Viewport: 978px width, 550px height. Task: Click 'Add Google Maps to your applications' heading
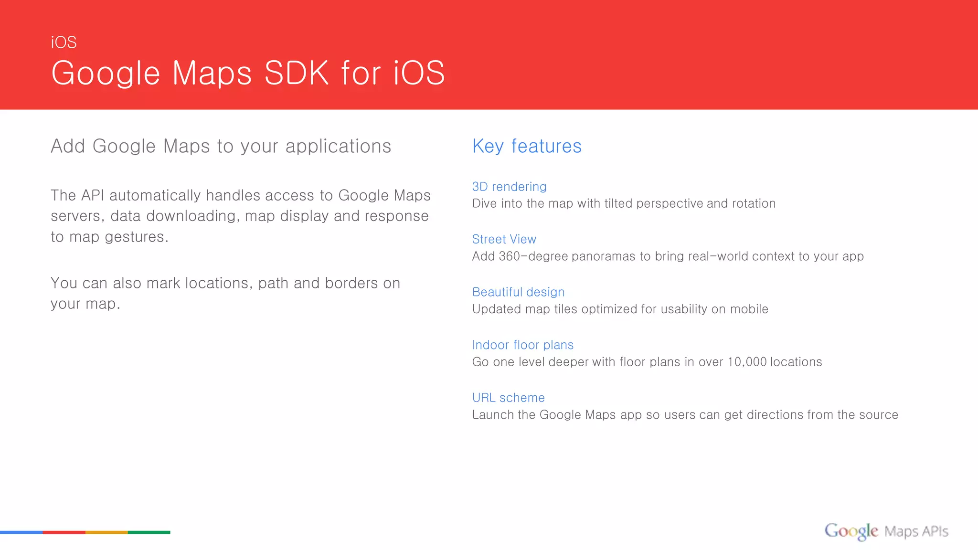pyautogui.click(x=221, y=147)
